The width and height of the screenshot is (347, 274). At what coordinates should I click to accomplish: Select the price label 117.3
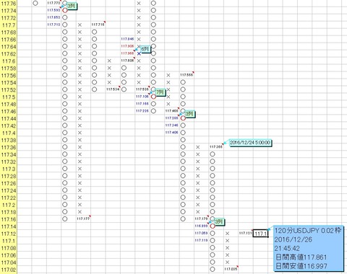coord(9,169)
